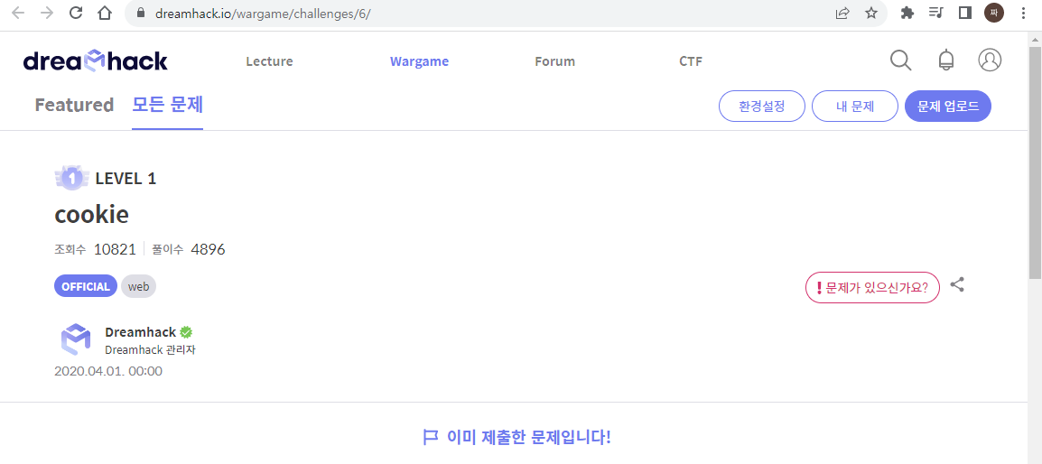The width and height of the screenshot is (1042, 464).
Task: Click the LEVEL 1 label
Action: [x=126, y=178]
